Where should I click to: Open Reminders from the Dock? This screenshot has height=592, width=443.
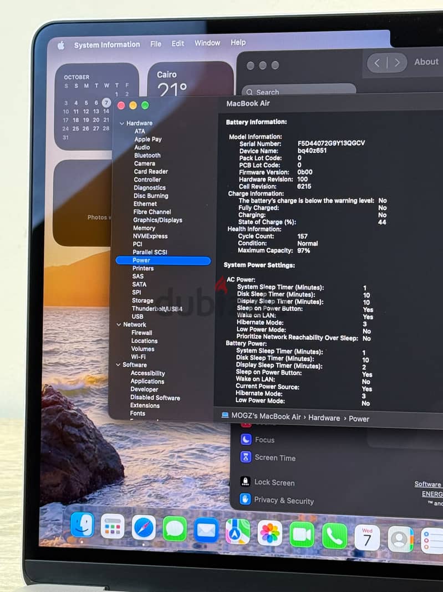(x=432, y=540)
